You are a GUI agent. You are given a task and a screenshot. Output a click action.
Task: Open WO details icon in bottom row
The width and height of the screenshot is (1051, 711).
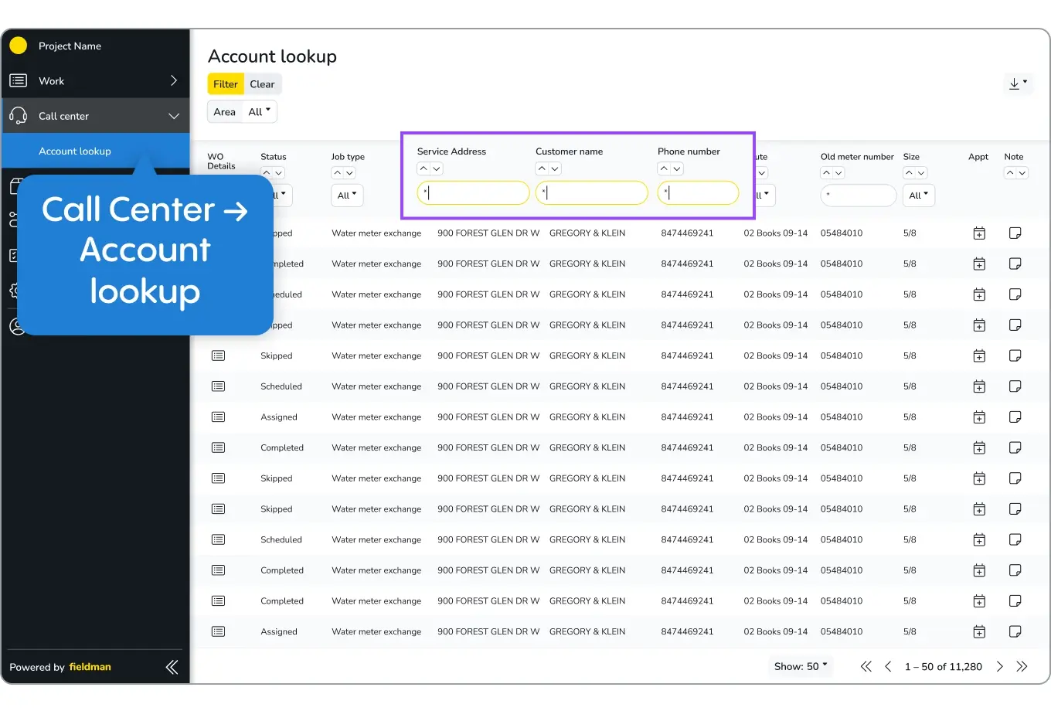point(219,631)
